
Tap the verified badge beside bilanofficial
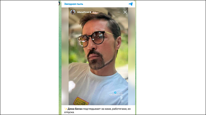[90, 12]
